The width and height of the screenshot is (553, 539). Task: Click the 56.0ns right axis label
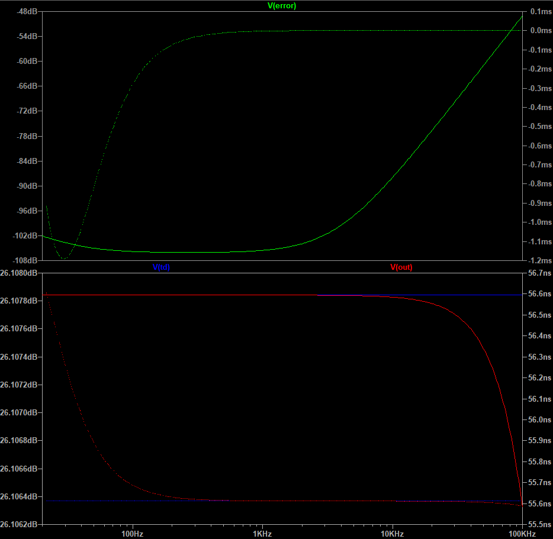coord(539,419)
